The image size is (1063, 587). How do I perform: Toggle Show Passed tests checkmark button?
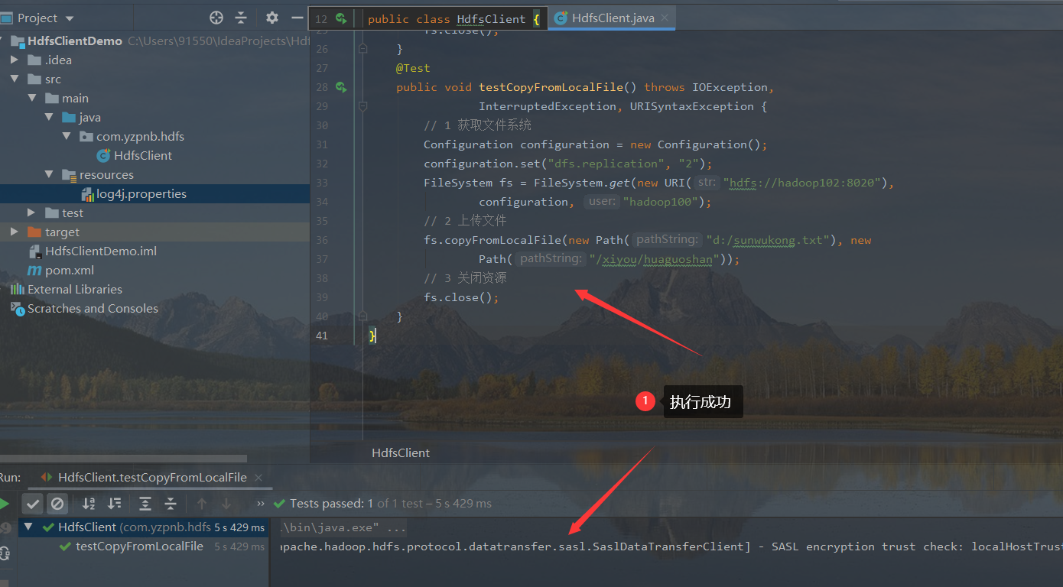pyautogui.click(x=32, y=504)
